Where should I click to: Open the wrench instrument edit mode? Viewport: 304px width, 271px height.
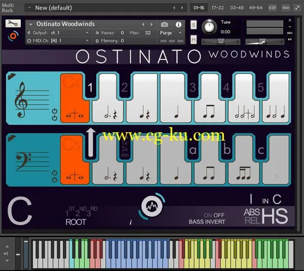tap(13, 24)
